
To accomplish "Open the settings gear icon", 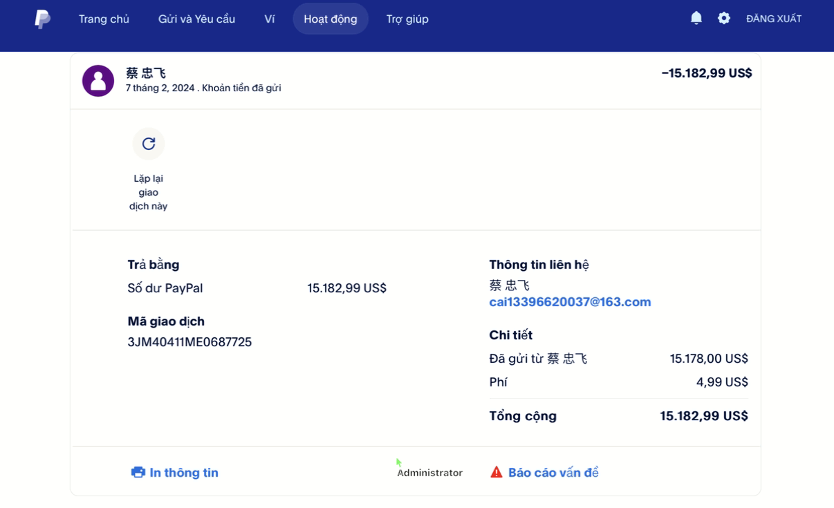I will point(724,18).
